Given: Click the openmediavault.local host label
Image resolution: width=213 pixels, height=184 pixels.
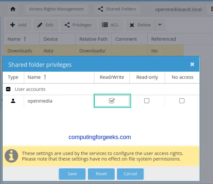Looking at the screenshot, I should click(178, 9).
